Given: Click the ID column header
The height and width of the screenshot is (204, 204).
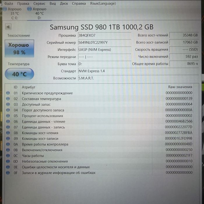Looking at the screenshot, I should 16,87.
